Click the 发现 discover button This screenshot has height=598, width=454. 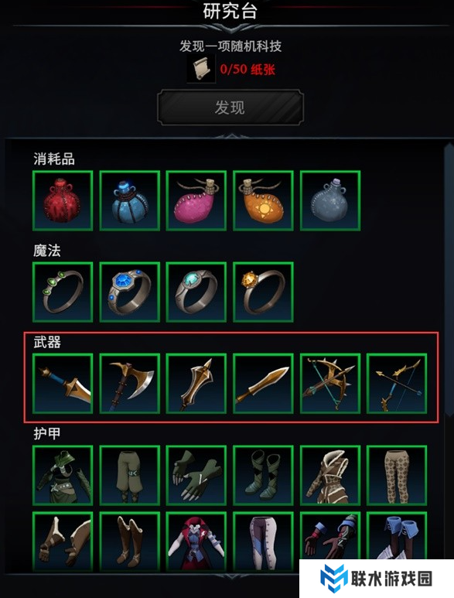230,108
